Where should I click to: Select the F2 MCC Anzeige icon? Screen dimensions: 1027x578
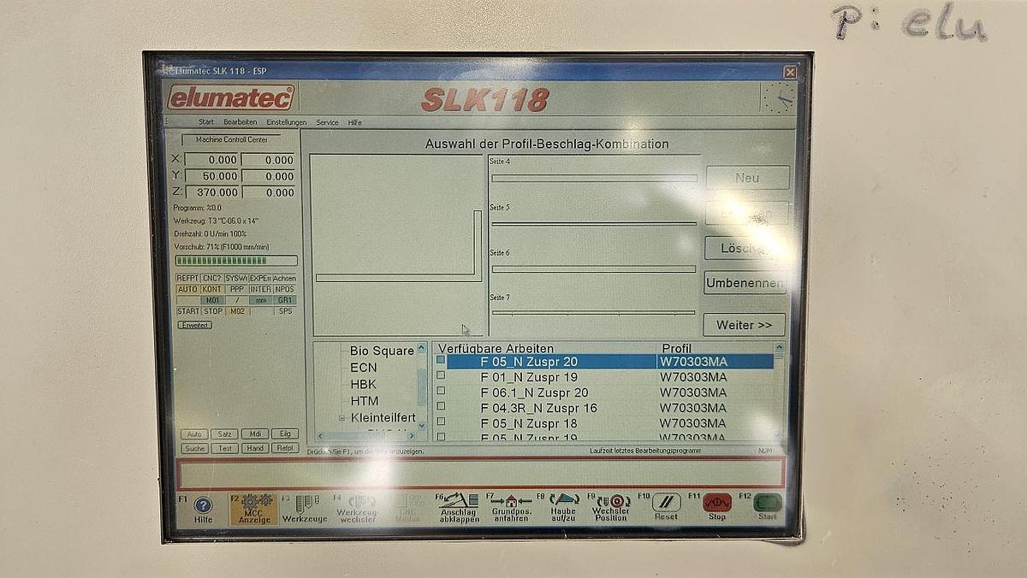coord(254,509)
